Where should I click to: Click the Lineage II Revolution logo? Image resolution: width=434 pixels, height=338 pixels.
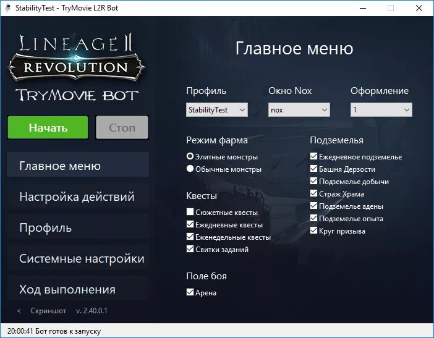[x=77, y=57]
